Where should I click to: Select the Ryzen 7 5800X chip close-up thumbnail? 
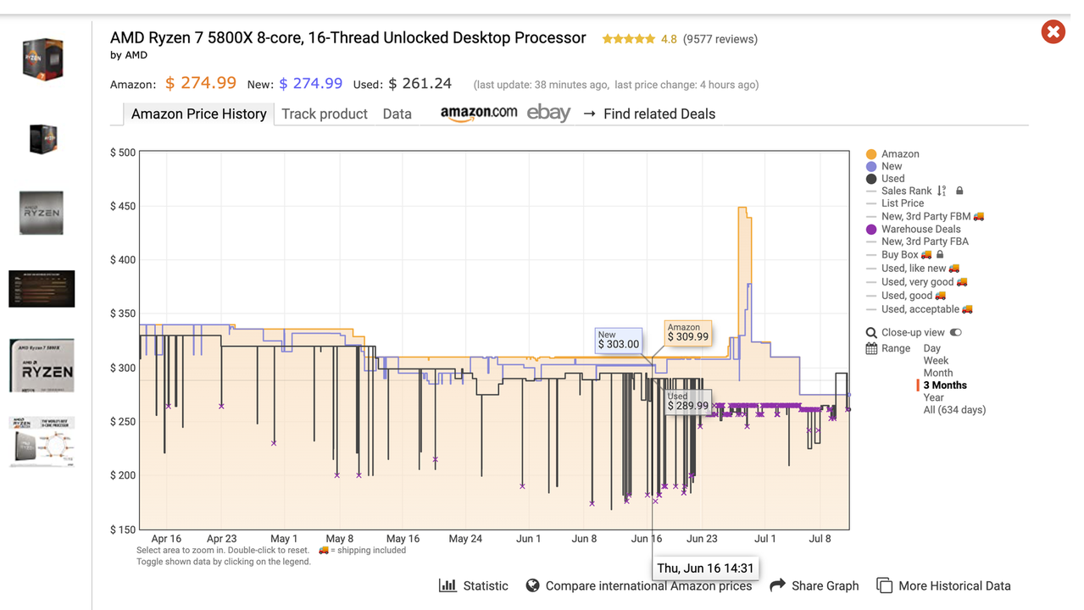pyautogui.click(x=42, y=365)
